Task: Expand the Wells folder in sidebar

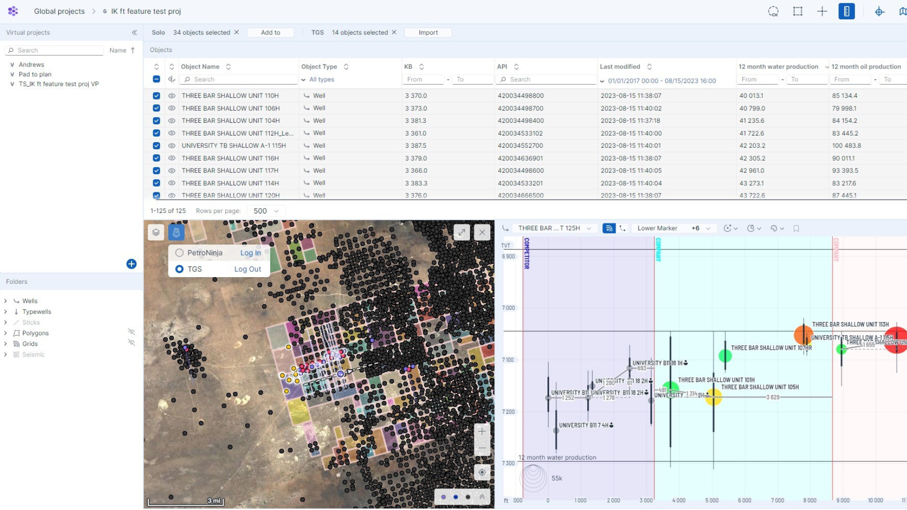Action: (x=6, y=301)
